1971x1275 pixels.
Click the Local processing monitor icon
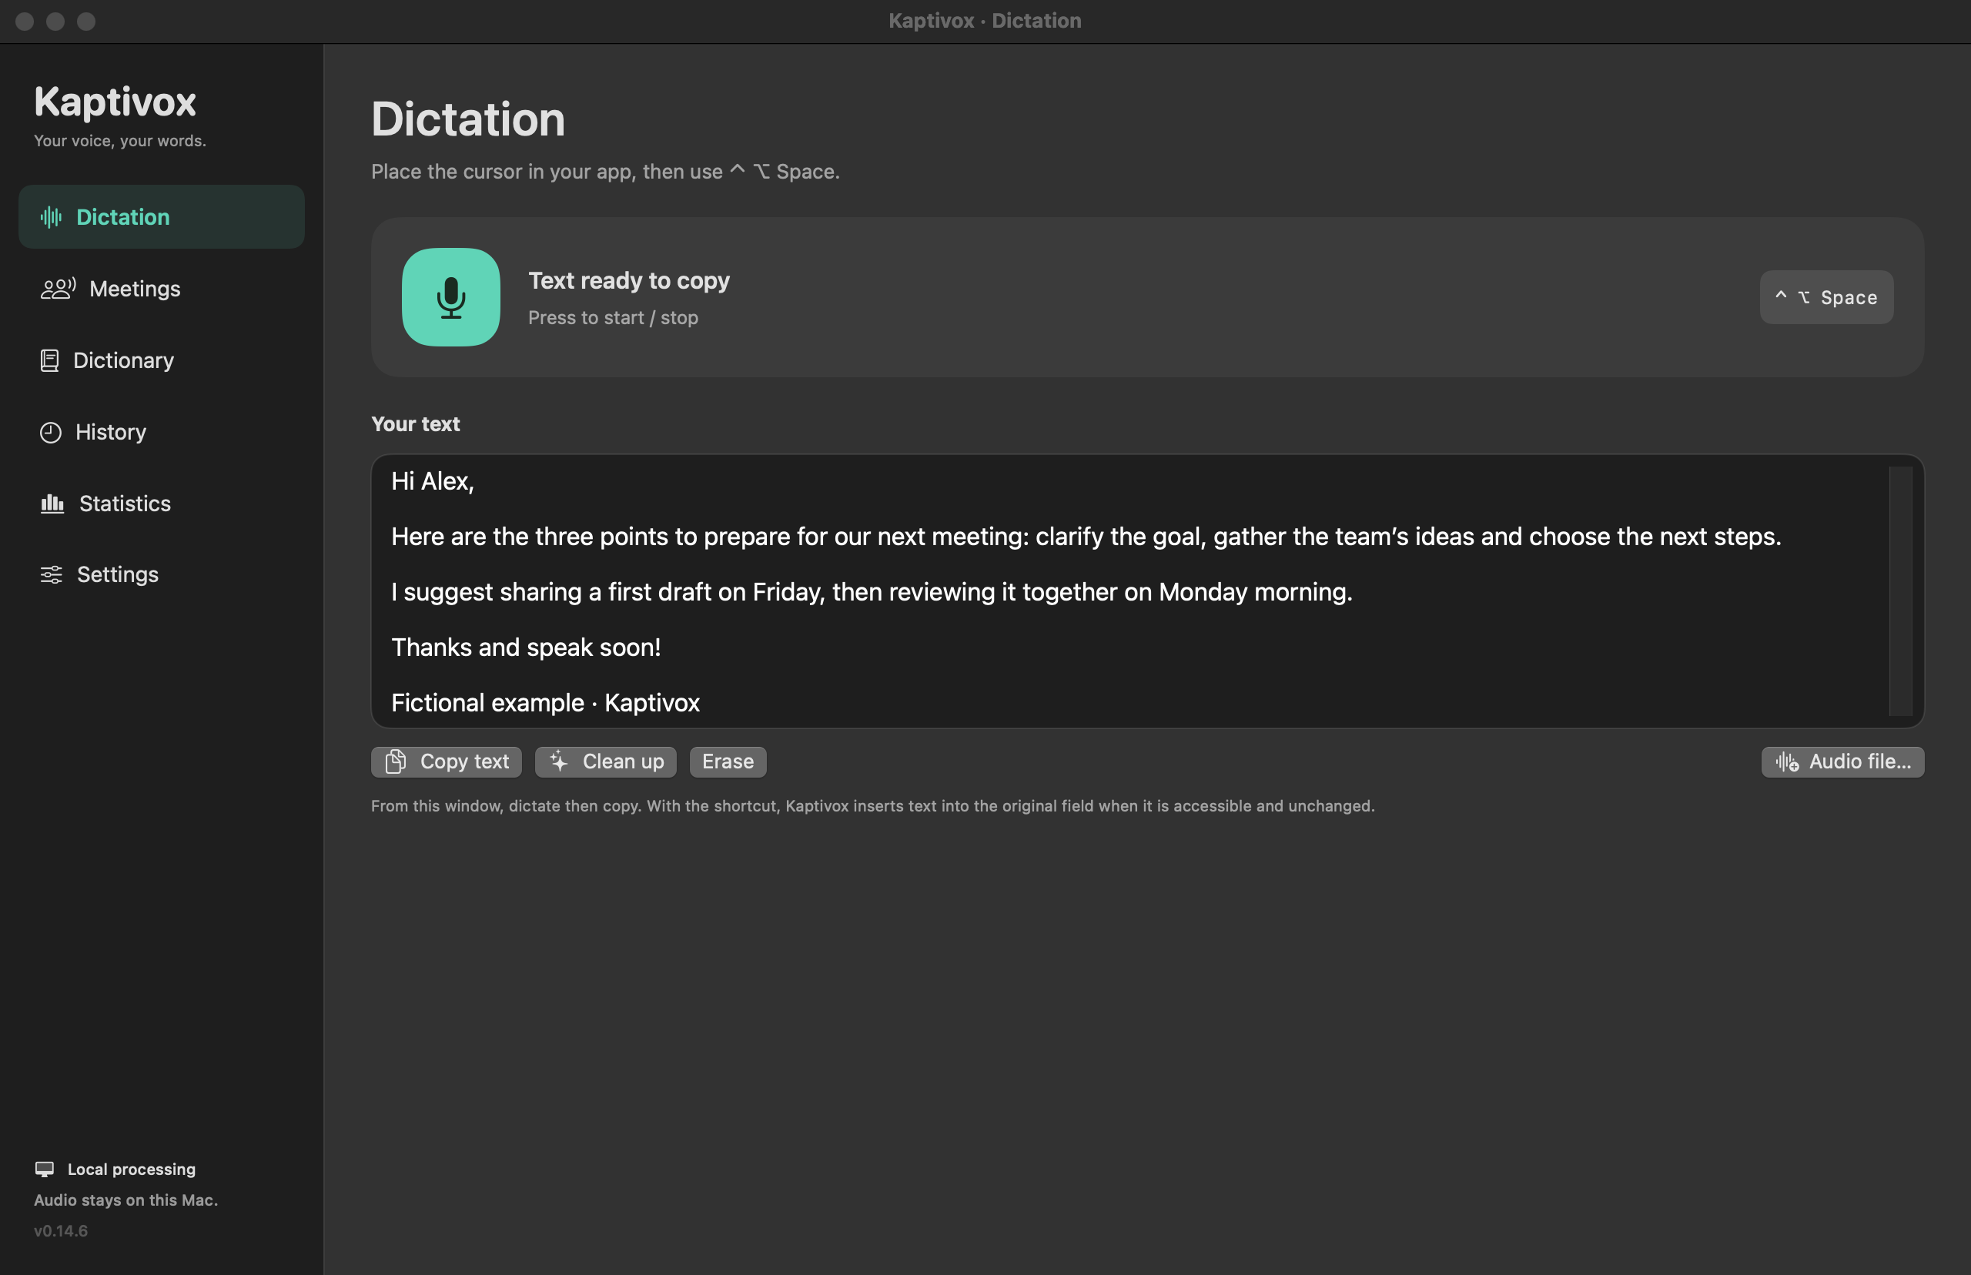pyautogui.click(x=45, y=1169)
